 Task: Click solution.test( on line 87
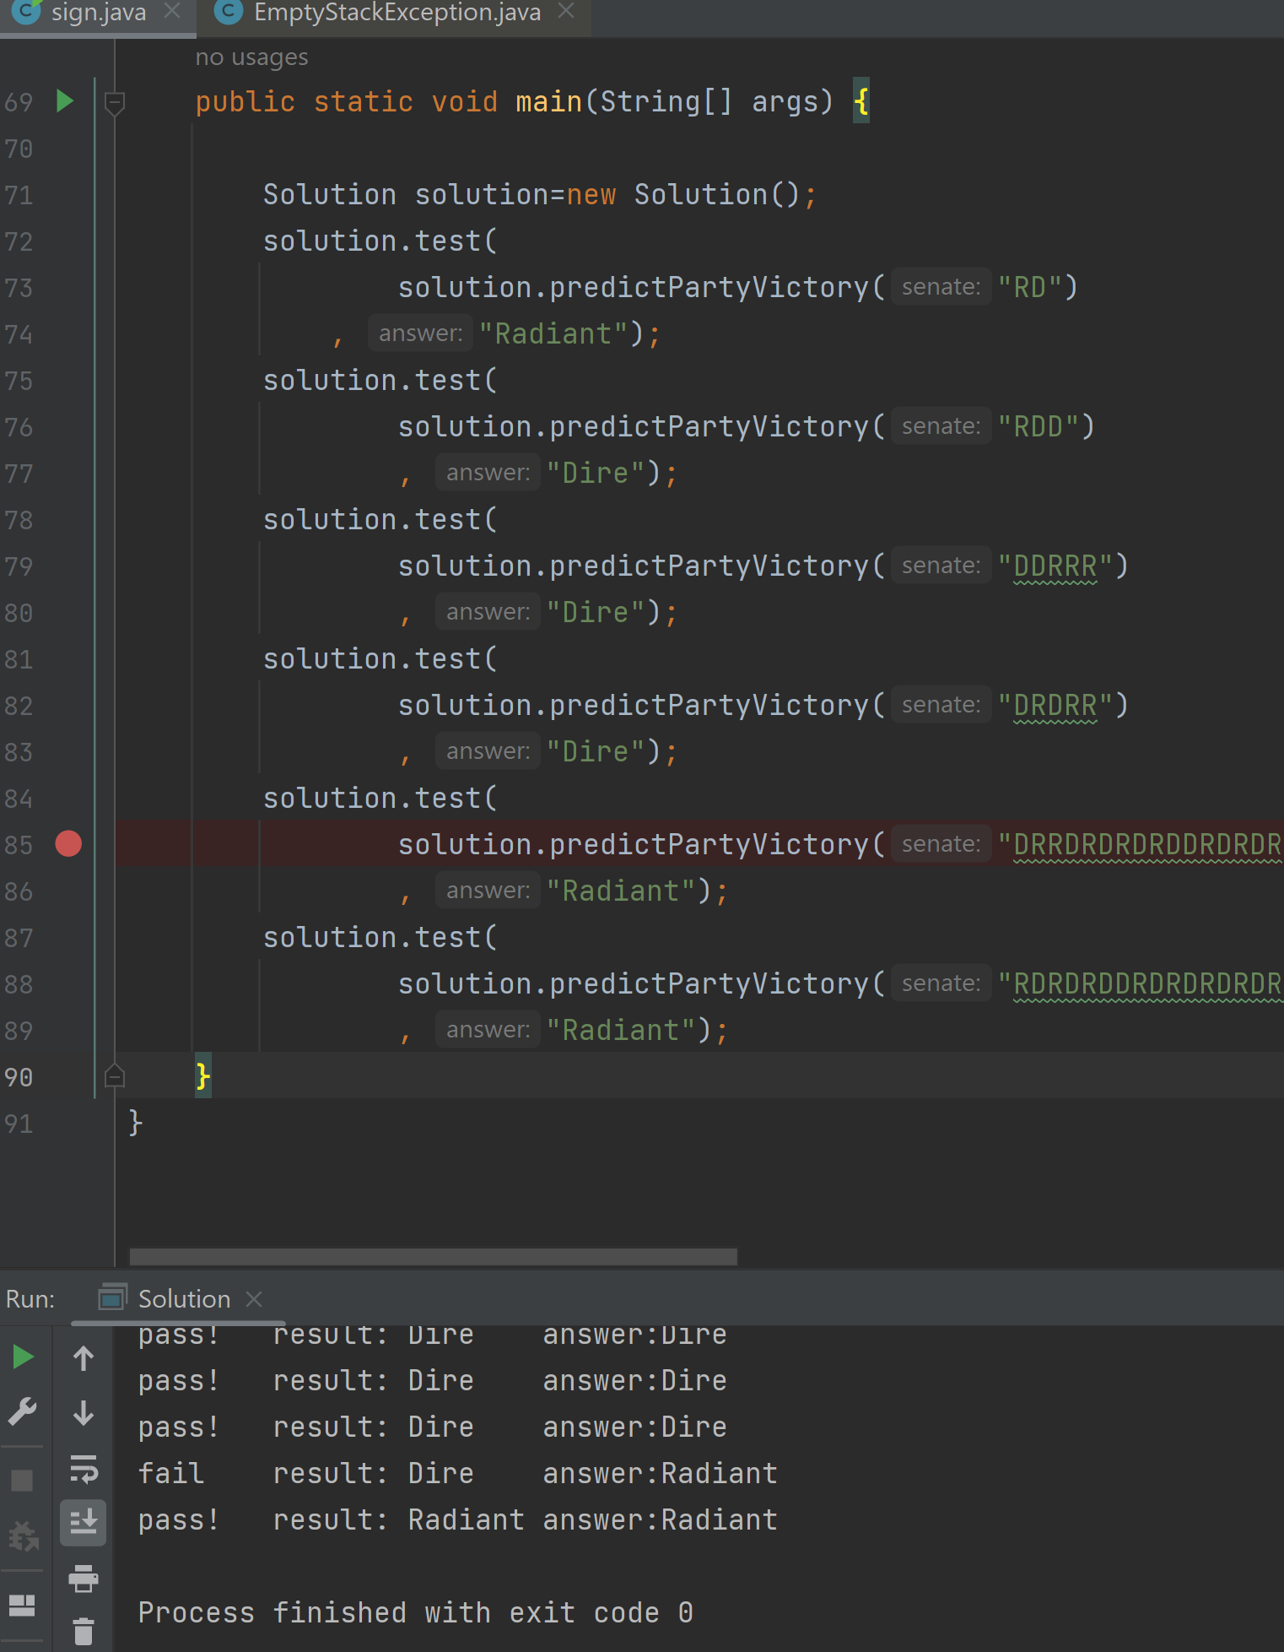click(x=380, y=937)
